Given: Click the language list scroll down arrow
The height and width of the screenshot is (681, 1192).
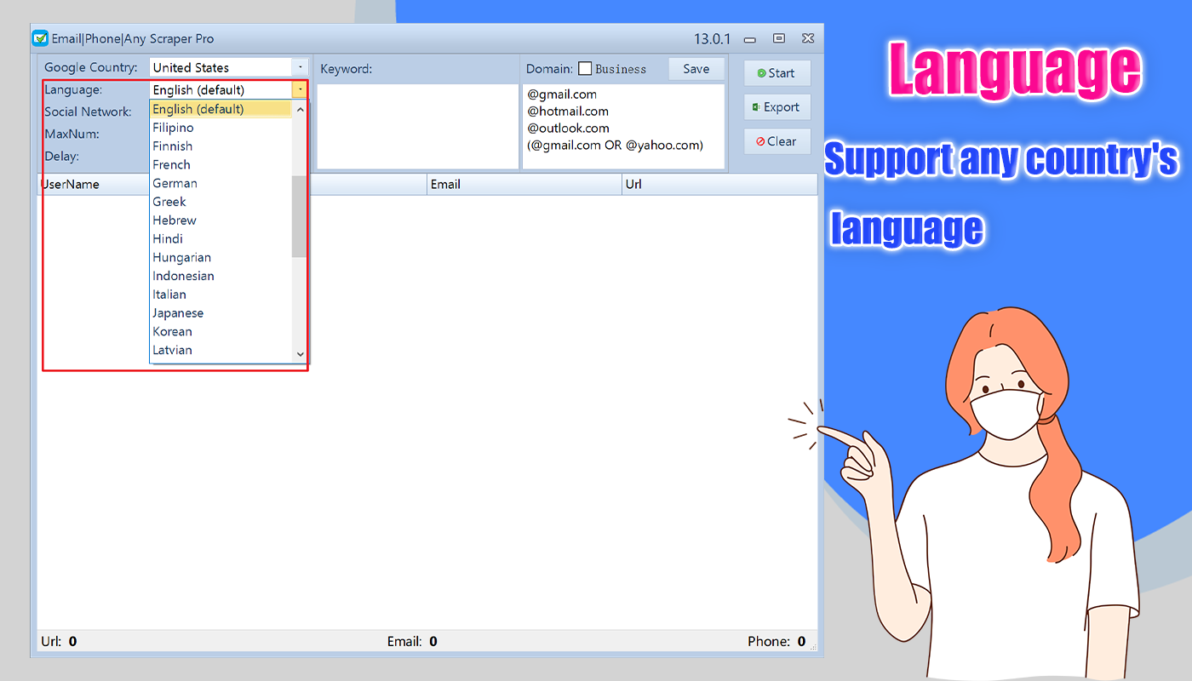Looking at the screenshot, I should click(300, 354).
